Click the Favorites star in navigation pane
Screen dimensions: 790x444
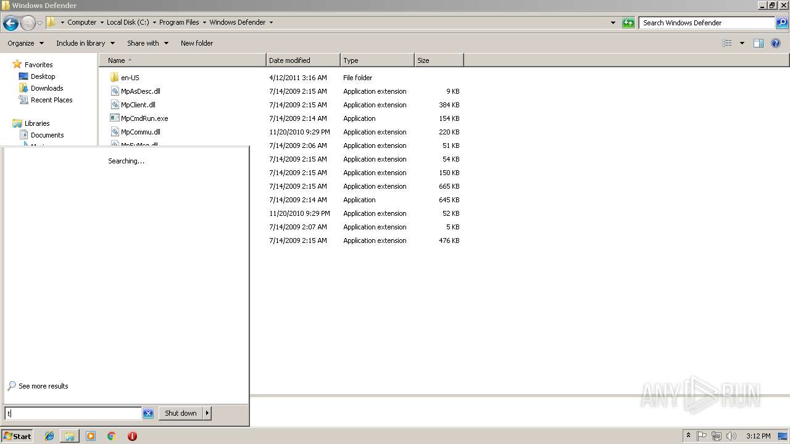17,64
